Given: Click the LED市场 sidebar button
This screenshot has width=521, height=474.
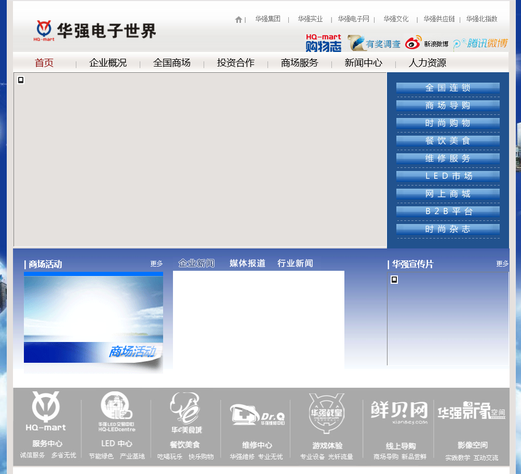Looking at the screenshot, I should 448,176.
